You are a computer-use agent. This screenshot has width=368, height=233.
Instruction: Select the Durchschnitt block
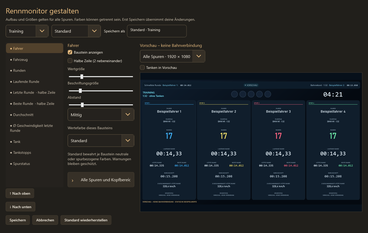click(34, 115)
